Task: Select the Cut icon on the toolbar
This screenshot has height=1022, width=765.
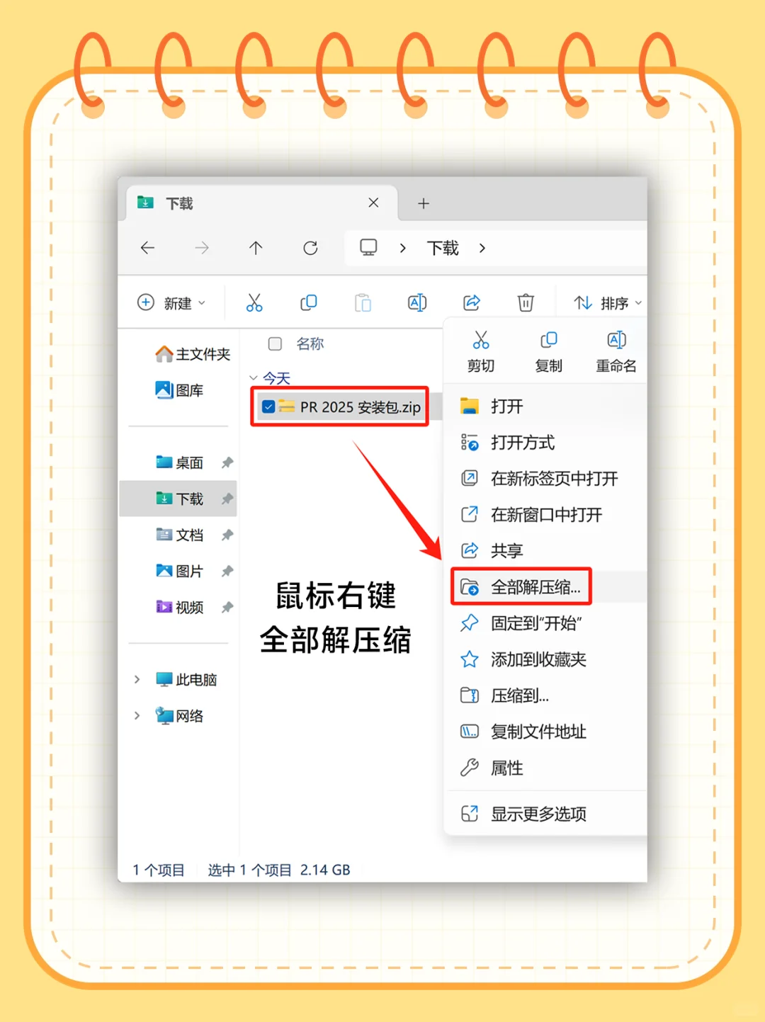Action: tap(255, 302)
